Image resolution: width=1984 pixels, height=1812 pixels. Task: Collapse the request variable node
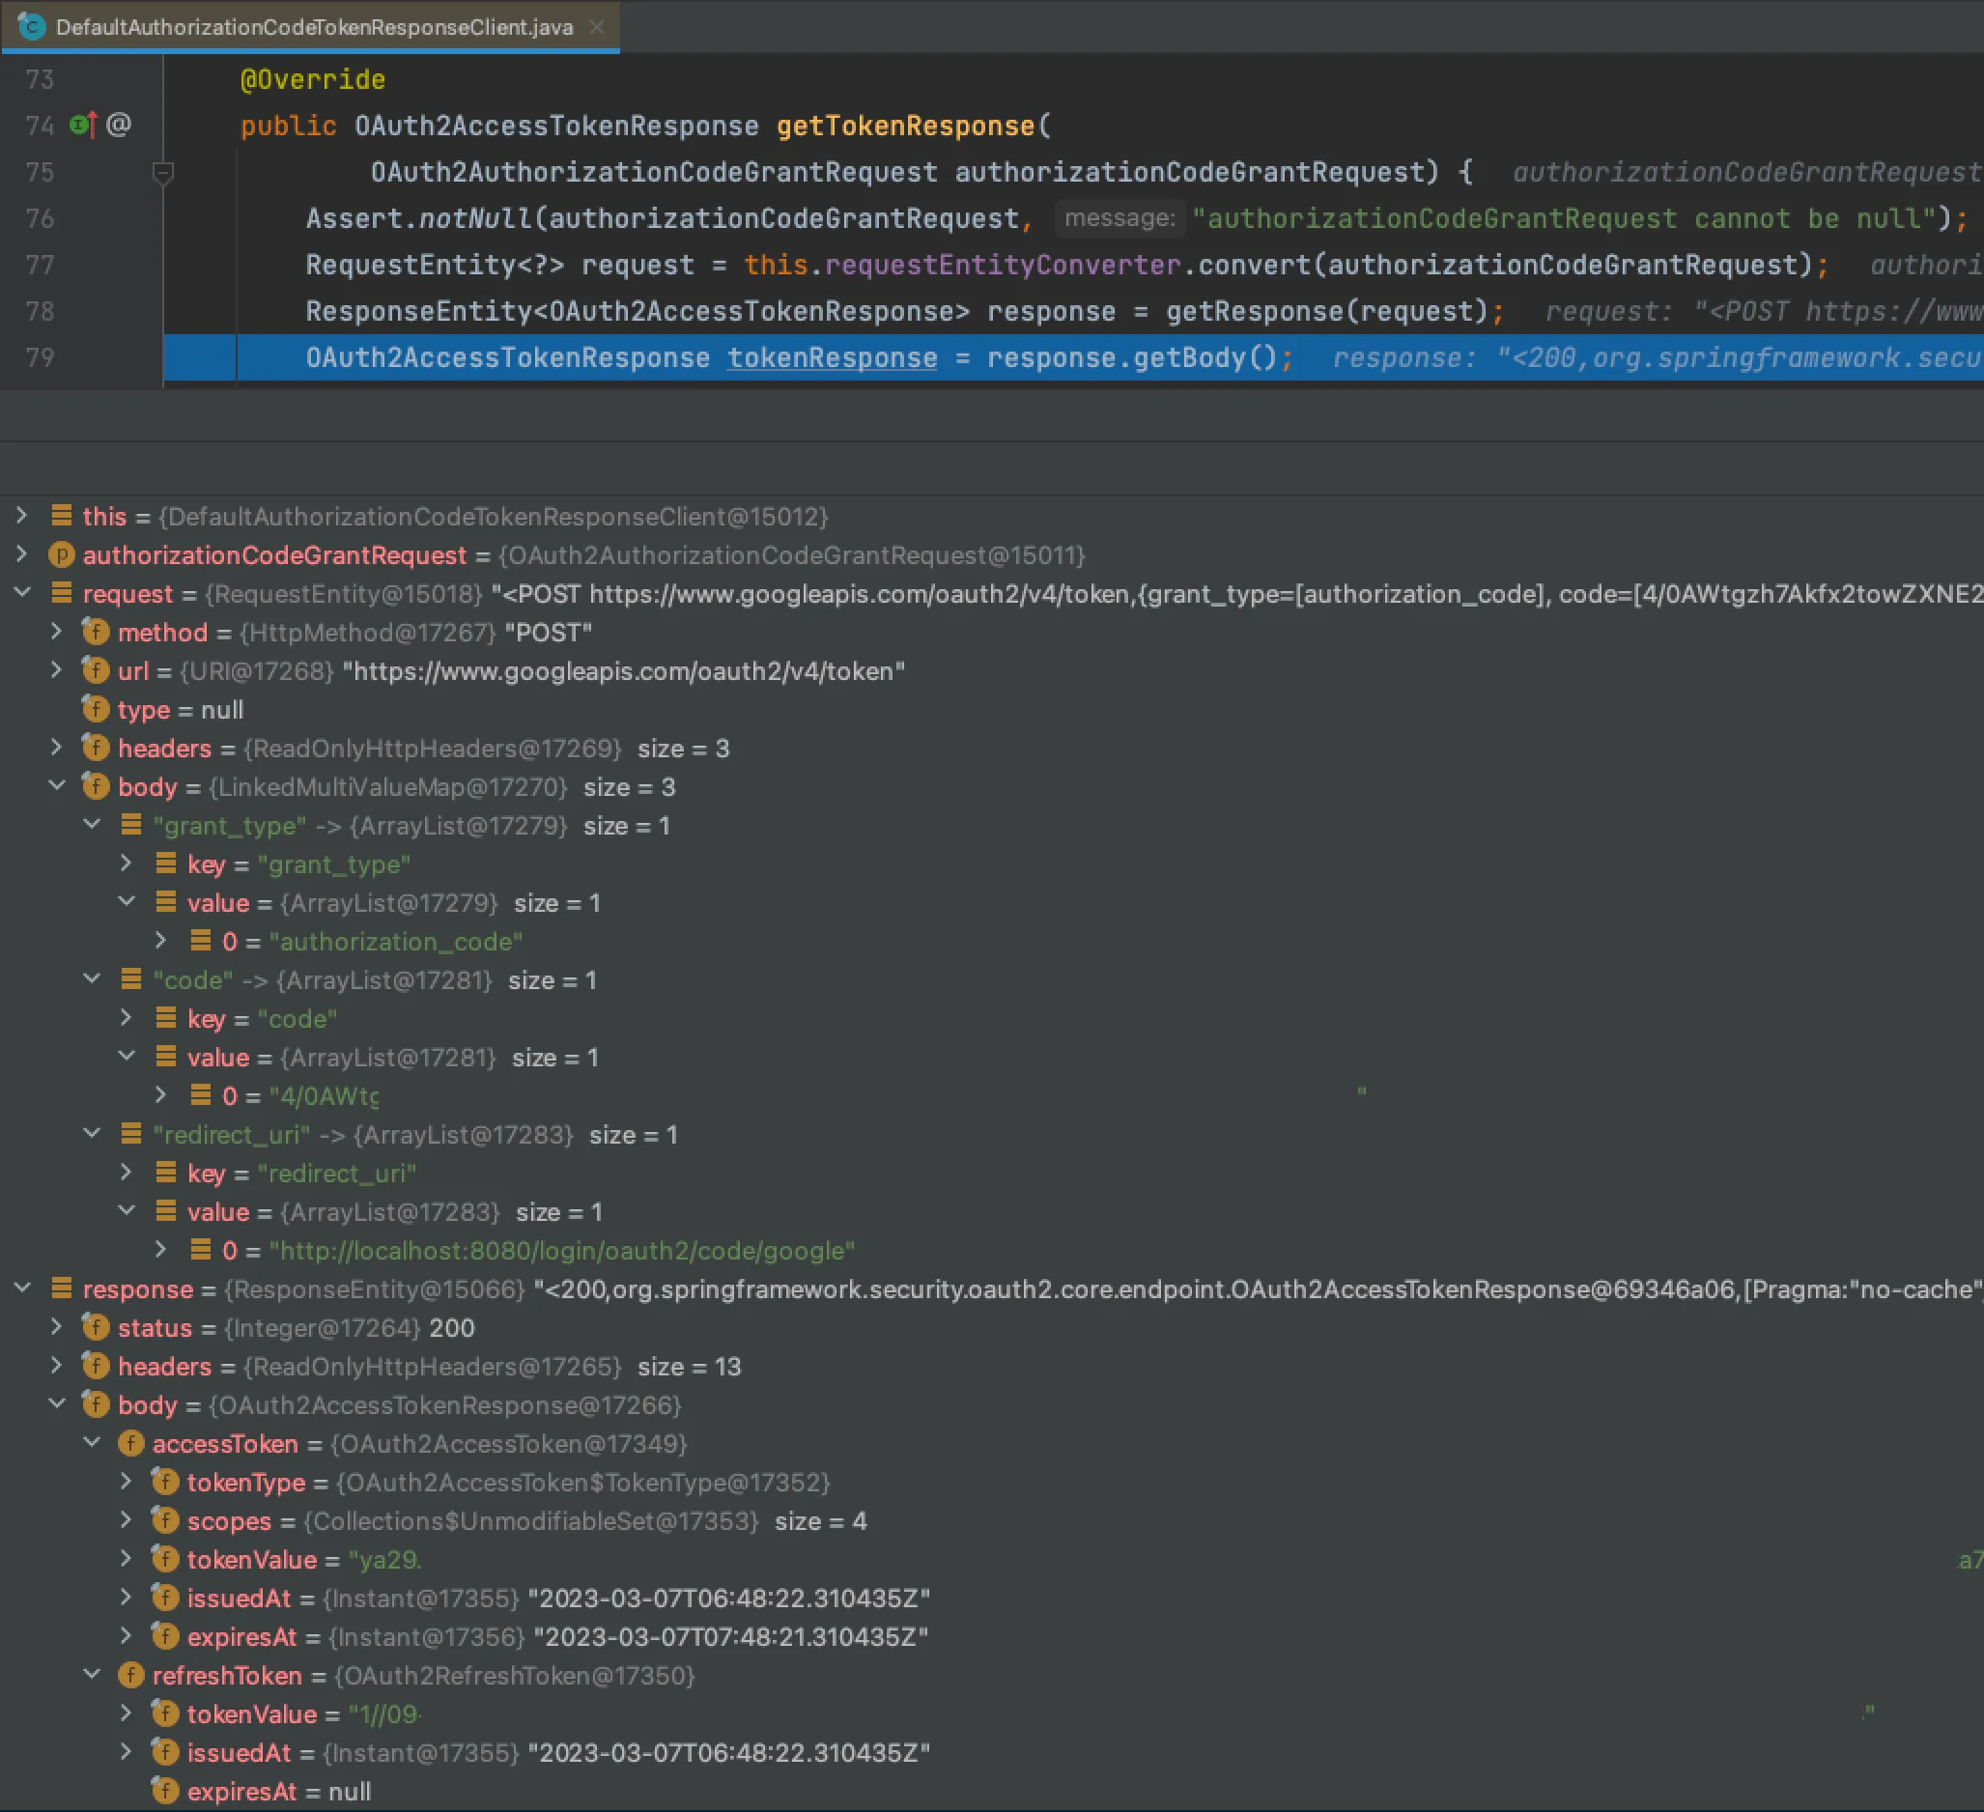click(x=21, y=593)
